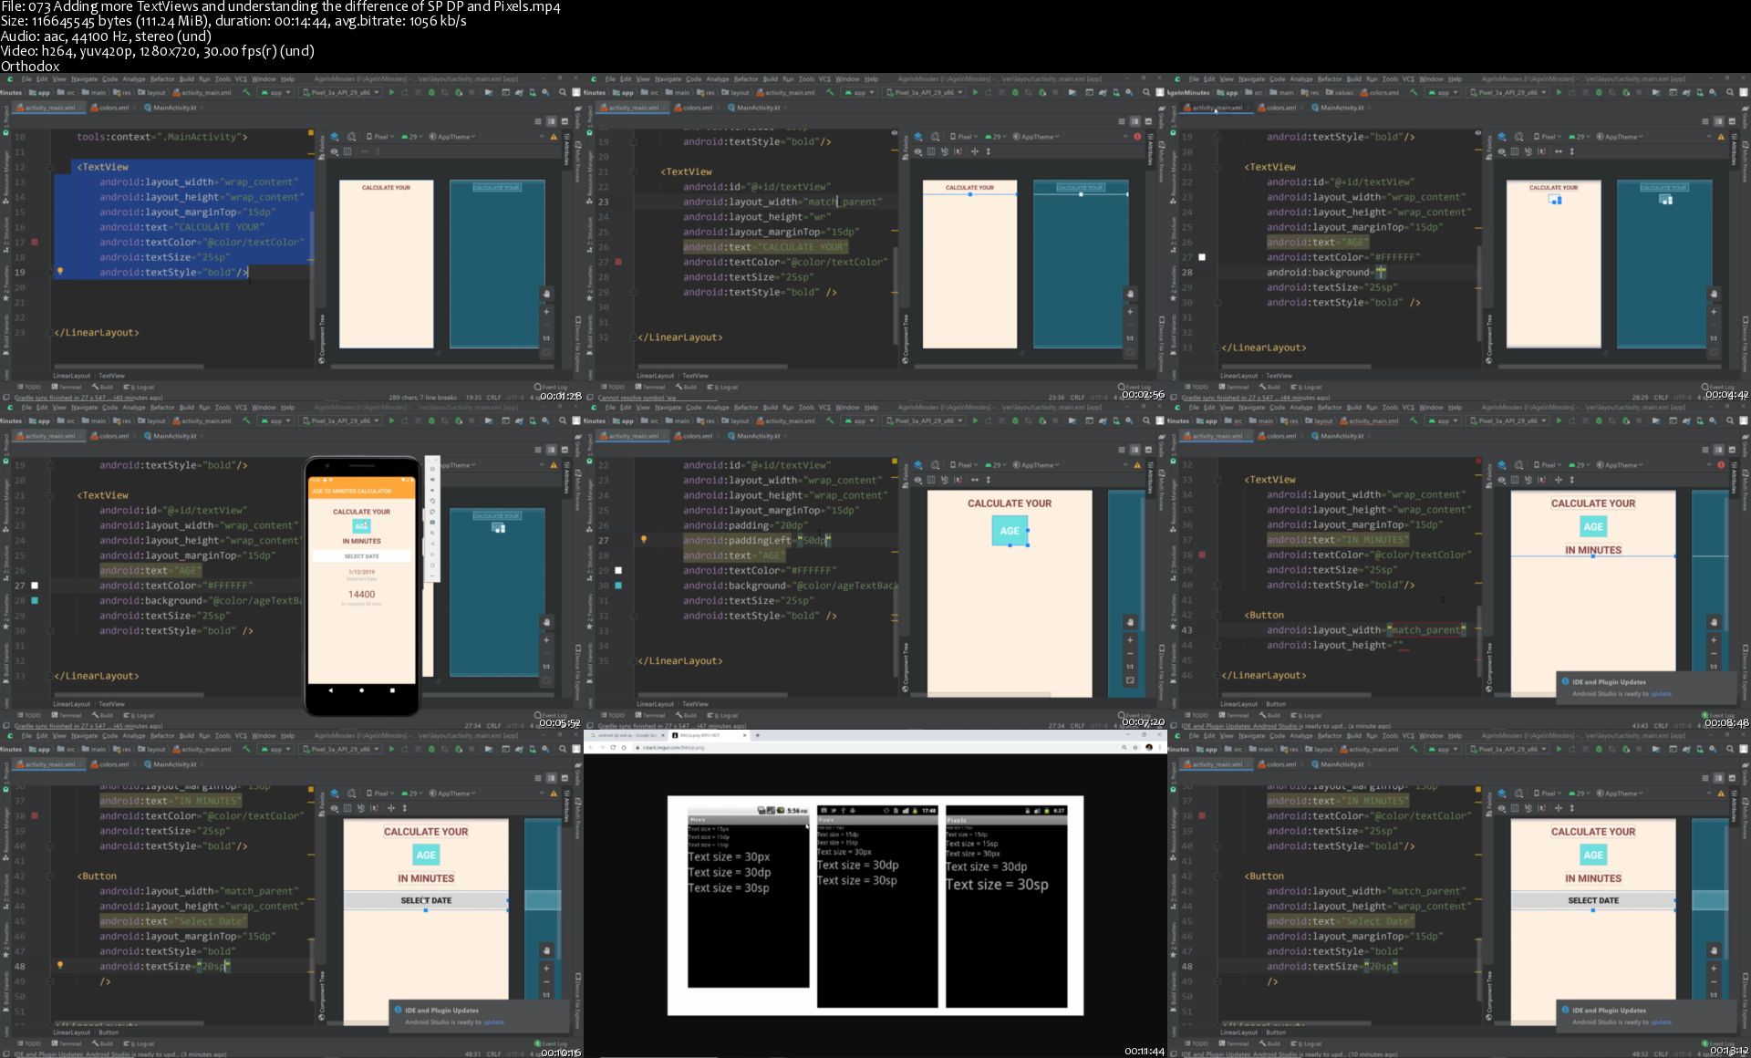Switch to MainActivity.kt tab in 00:13:12 frame
This screenshot has height=1058, width=1751.
click(x=1342, y=764)
